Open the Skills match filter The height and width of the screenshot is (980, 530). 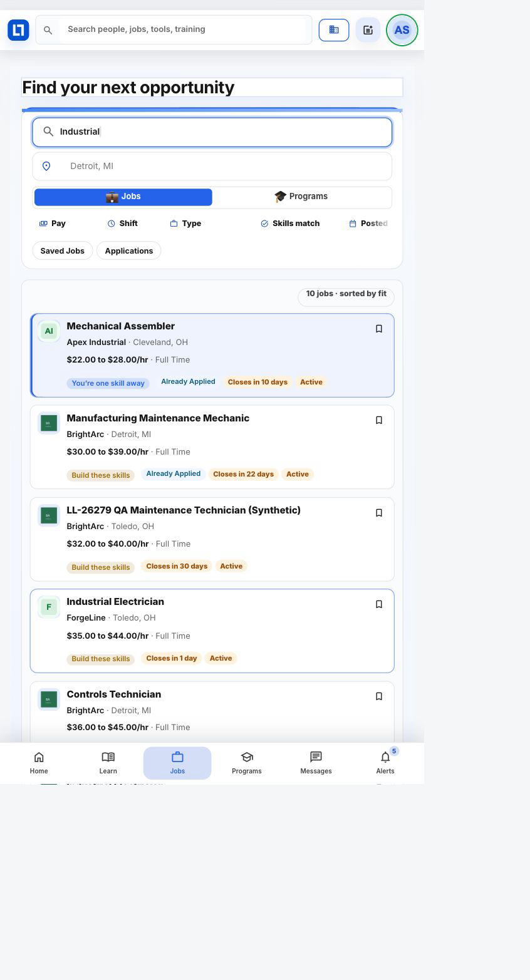tap(290, 224)
